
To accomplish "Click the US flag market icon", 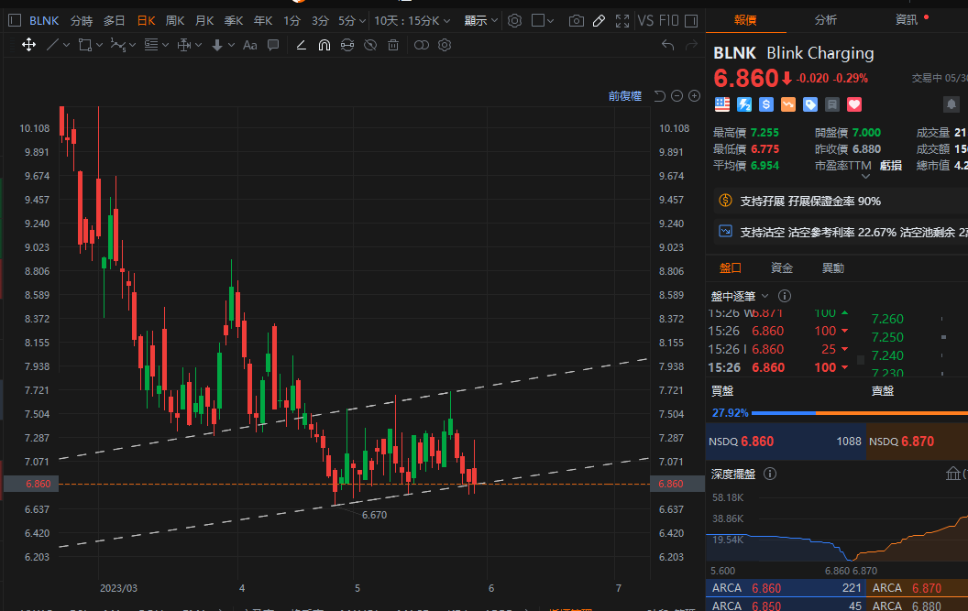I will click(722, 104).
